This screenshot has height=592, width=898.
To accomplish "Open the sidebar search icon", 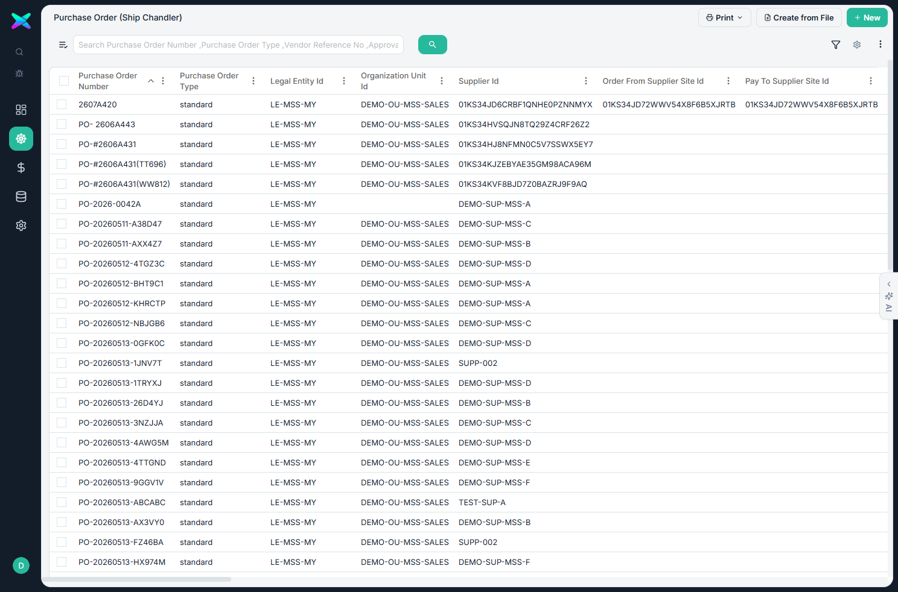I will (x=19, y=52).
